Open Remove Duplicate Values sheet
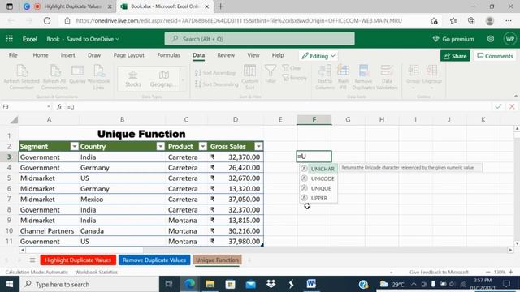This screenshot has width=520, height=292. (x=154, y=260)
